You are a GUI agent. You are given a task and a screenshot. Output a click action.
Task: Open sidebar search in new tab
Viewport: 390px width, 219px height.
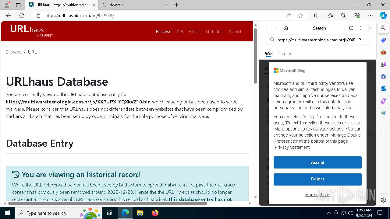click(x=351, y=28)
